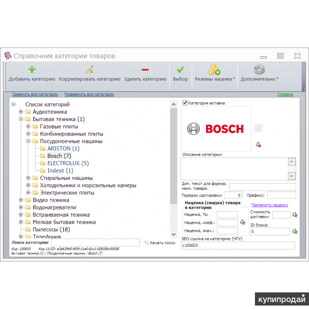
Task: Open the gear Additional menu
Action: point(259,70)
